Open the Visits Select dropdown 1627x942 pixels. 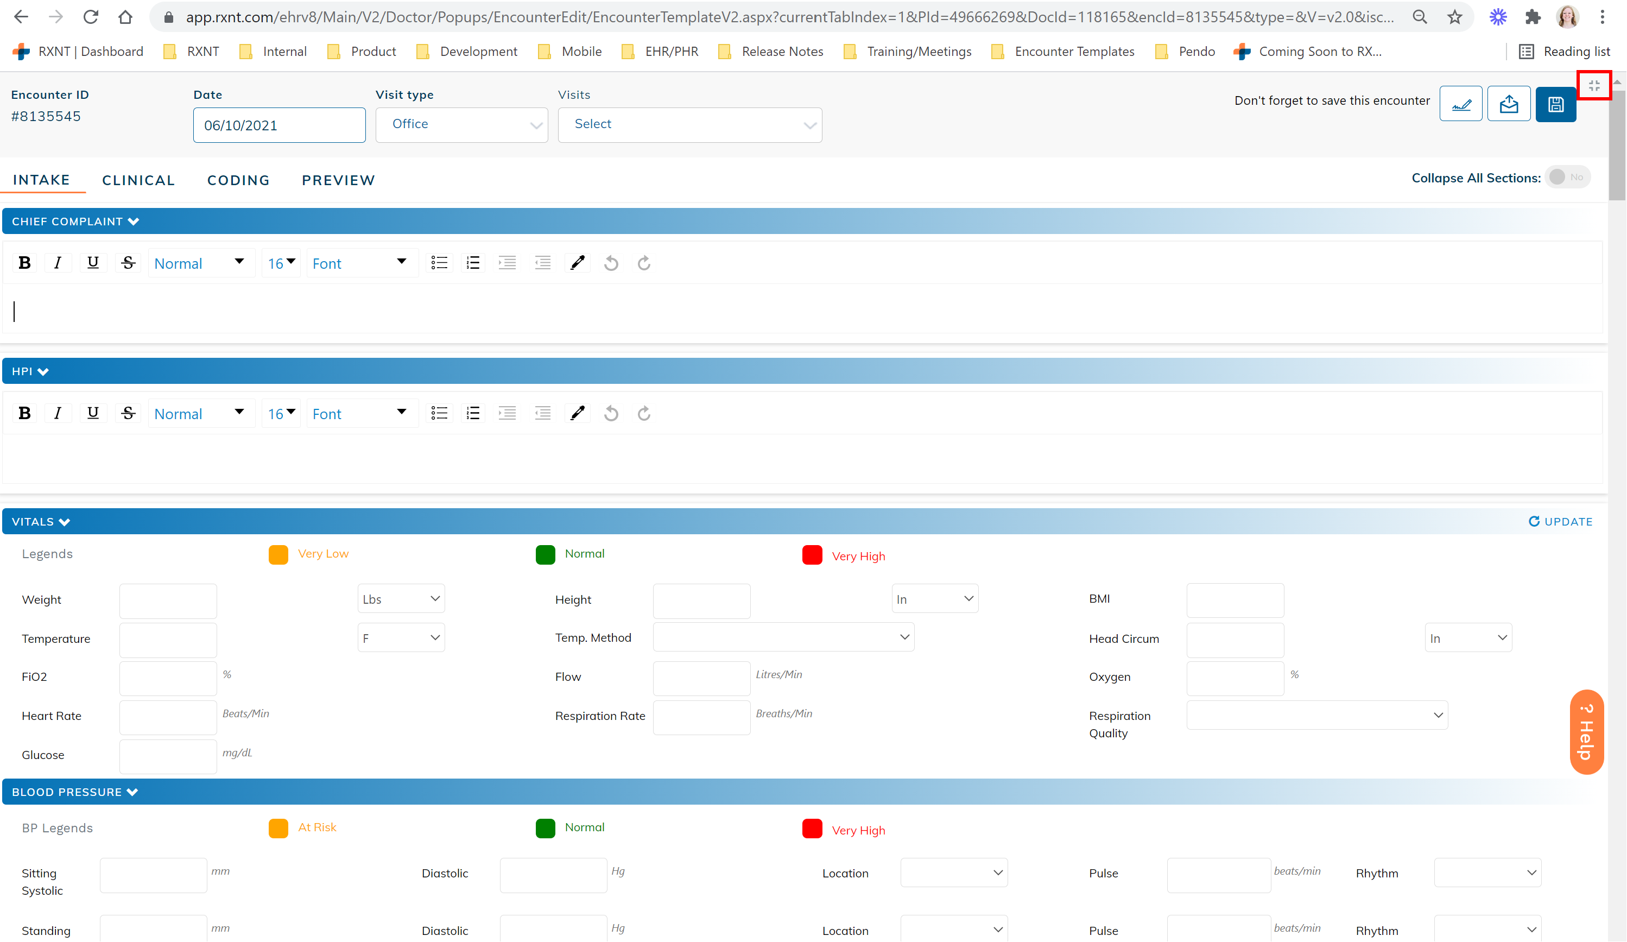(x=689, y=125)
